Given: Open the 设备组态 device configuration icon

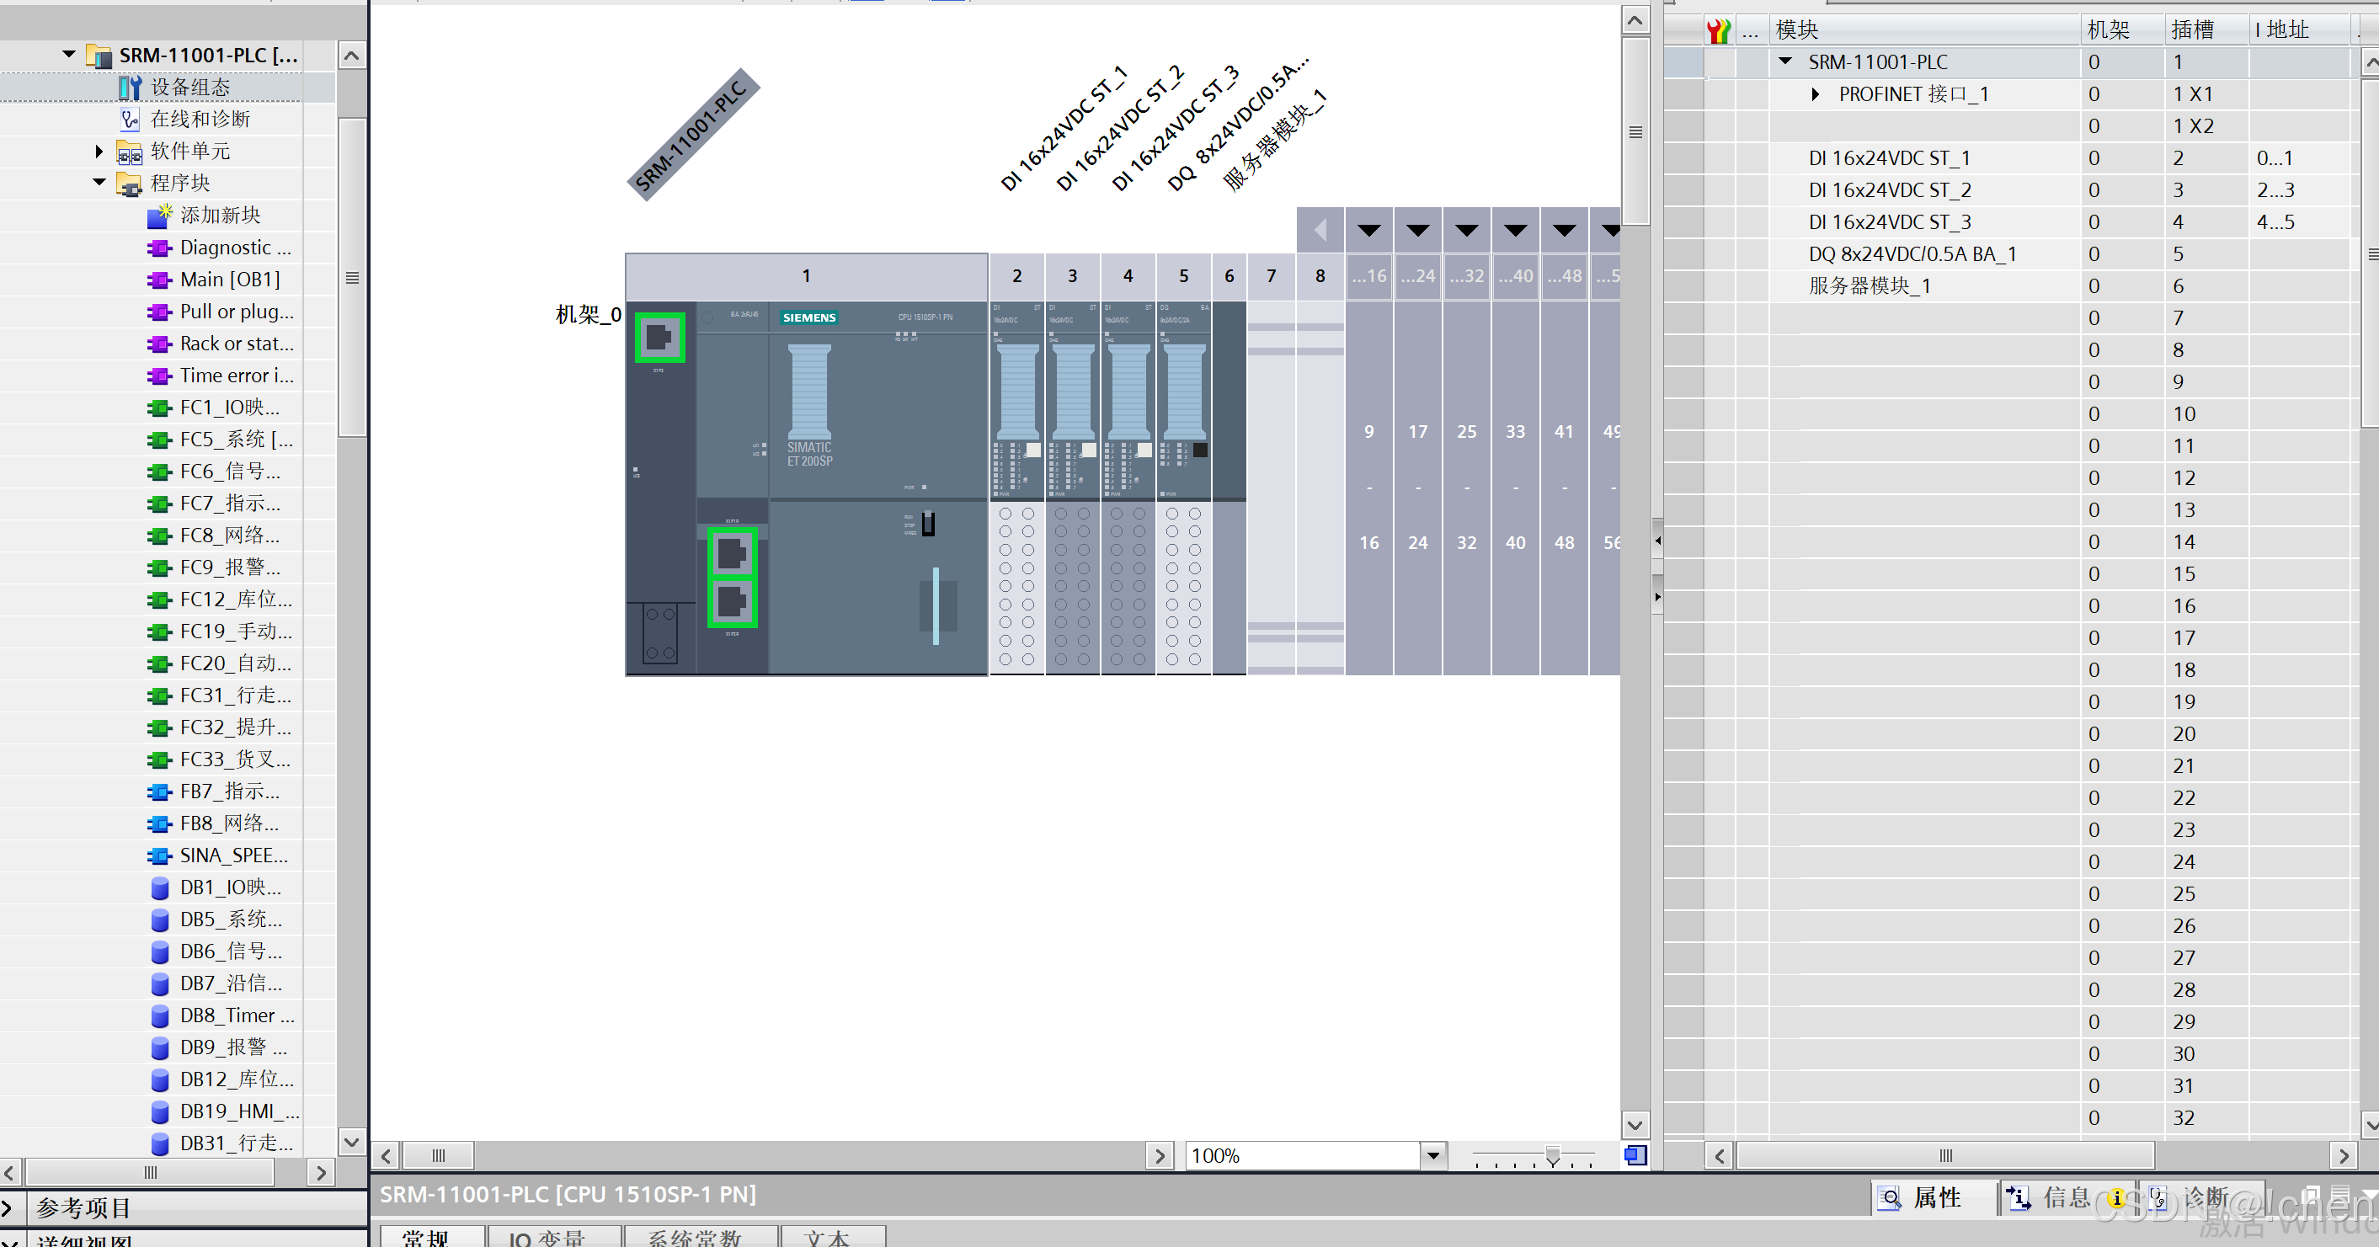Looking at the screenshot, I should (130, 88).
